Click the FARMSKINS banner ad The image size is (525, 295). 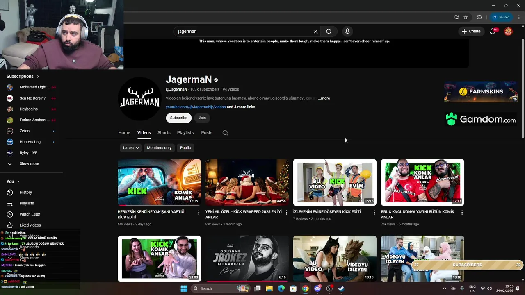[481, 92]
